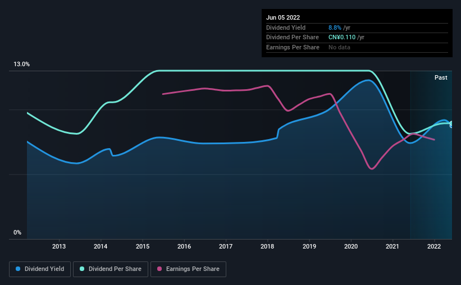The image size is (461, 285).
Task: Click the Past region label
Action: tap(441, 77)
